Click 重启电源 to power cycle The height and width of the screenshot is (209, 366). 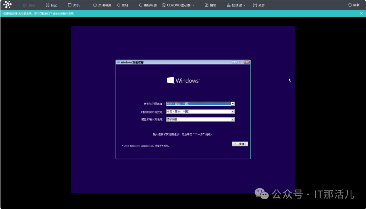pyautogui.click(x=148, y=5)
